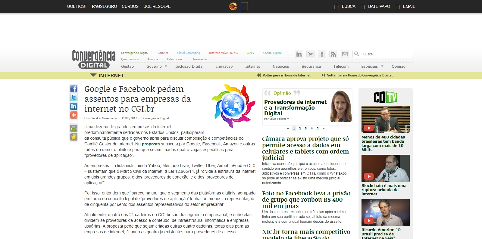Open the CDTV top link
482x239 pixels.
pos(250,53)
